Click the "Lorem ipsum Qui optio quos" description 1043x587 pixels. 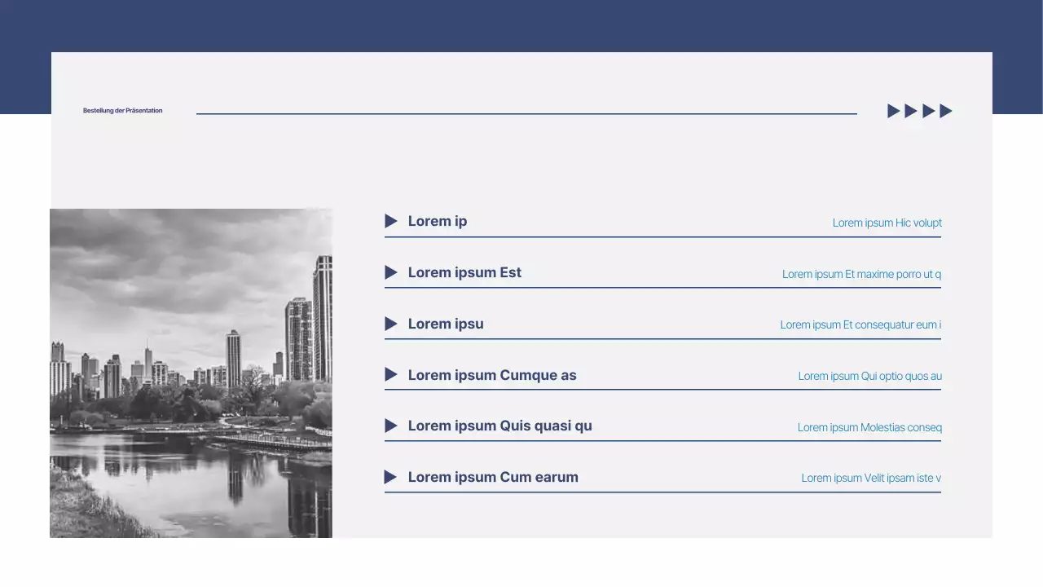[869, 376]
